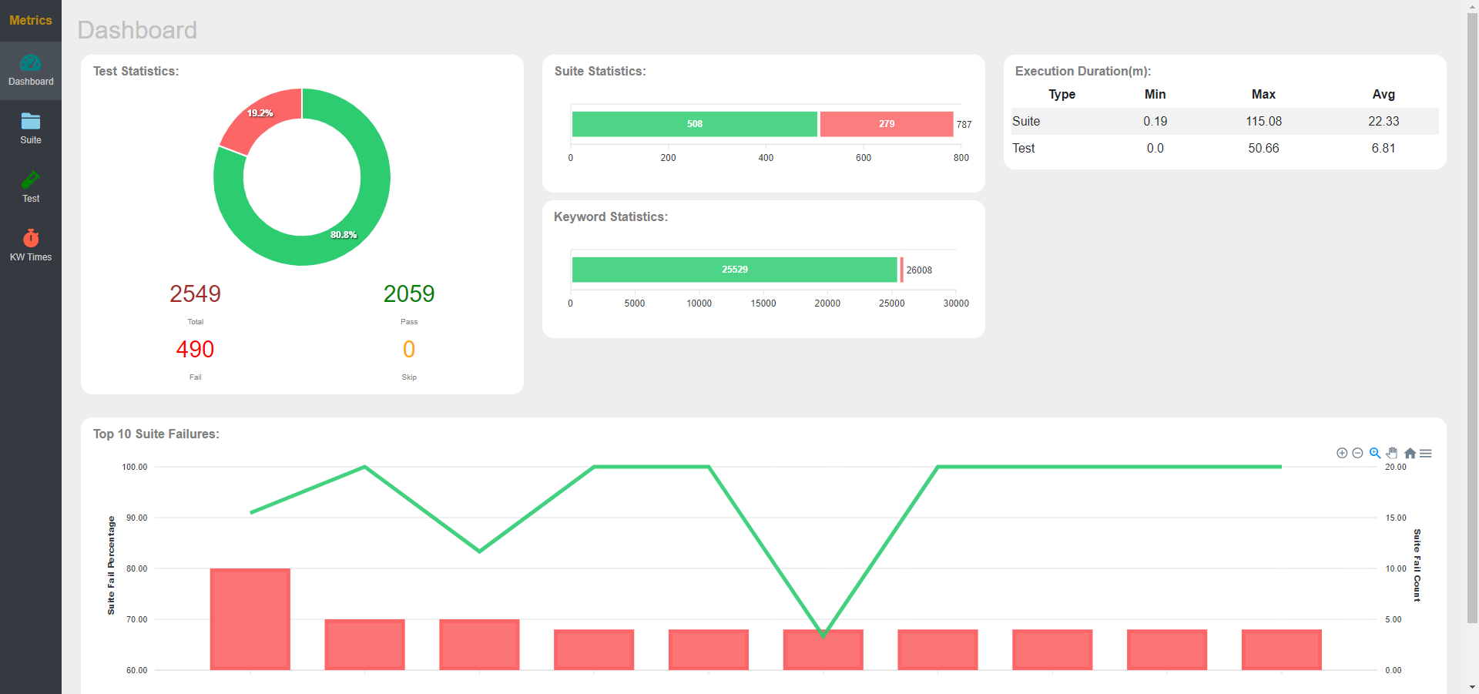
Task: Open the failures chart hamburger menu
Action: pyautogui.click(x=1427, y=453)
